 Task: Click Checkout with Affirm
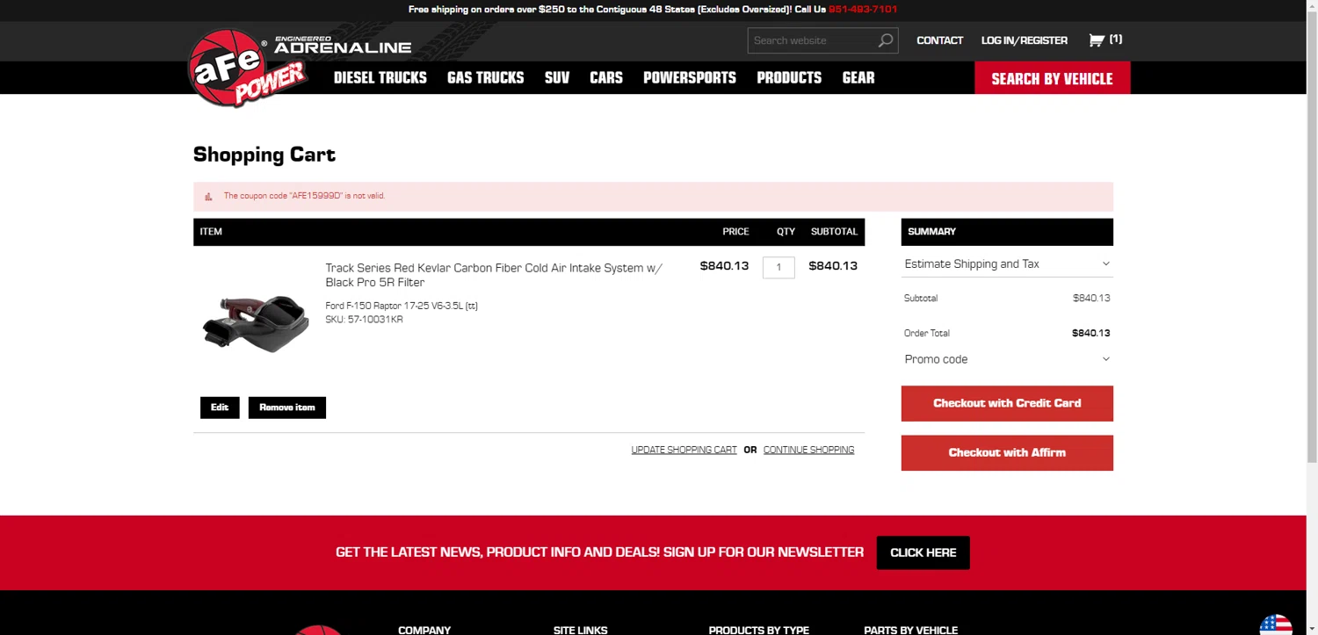[x=1007, y=453]
